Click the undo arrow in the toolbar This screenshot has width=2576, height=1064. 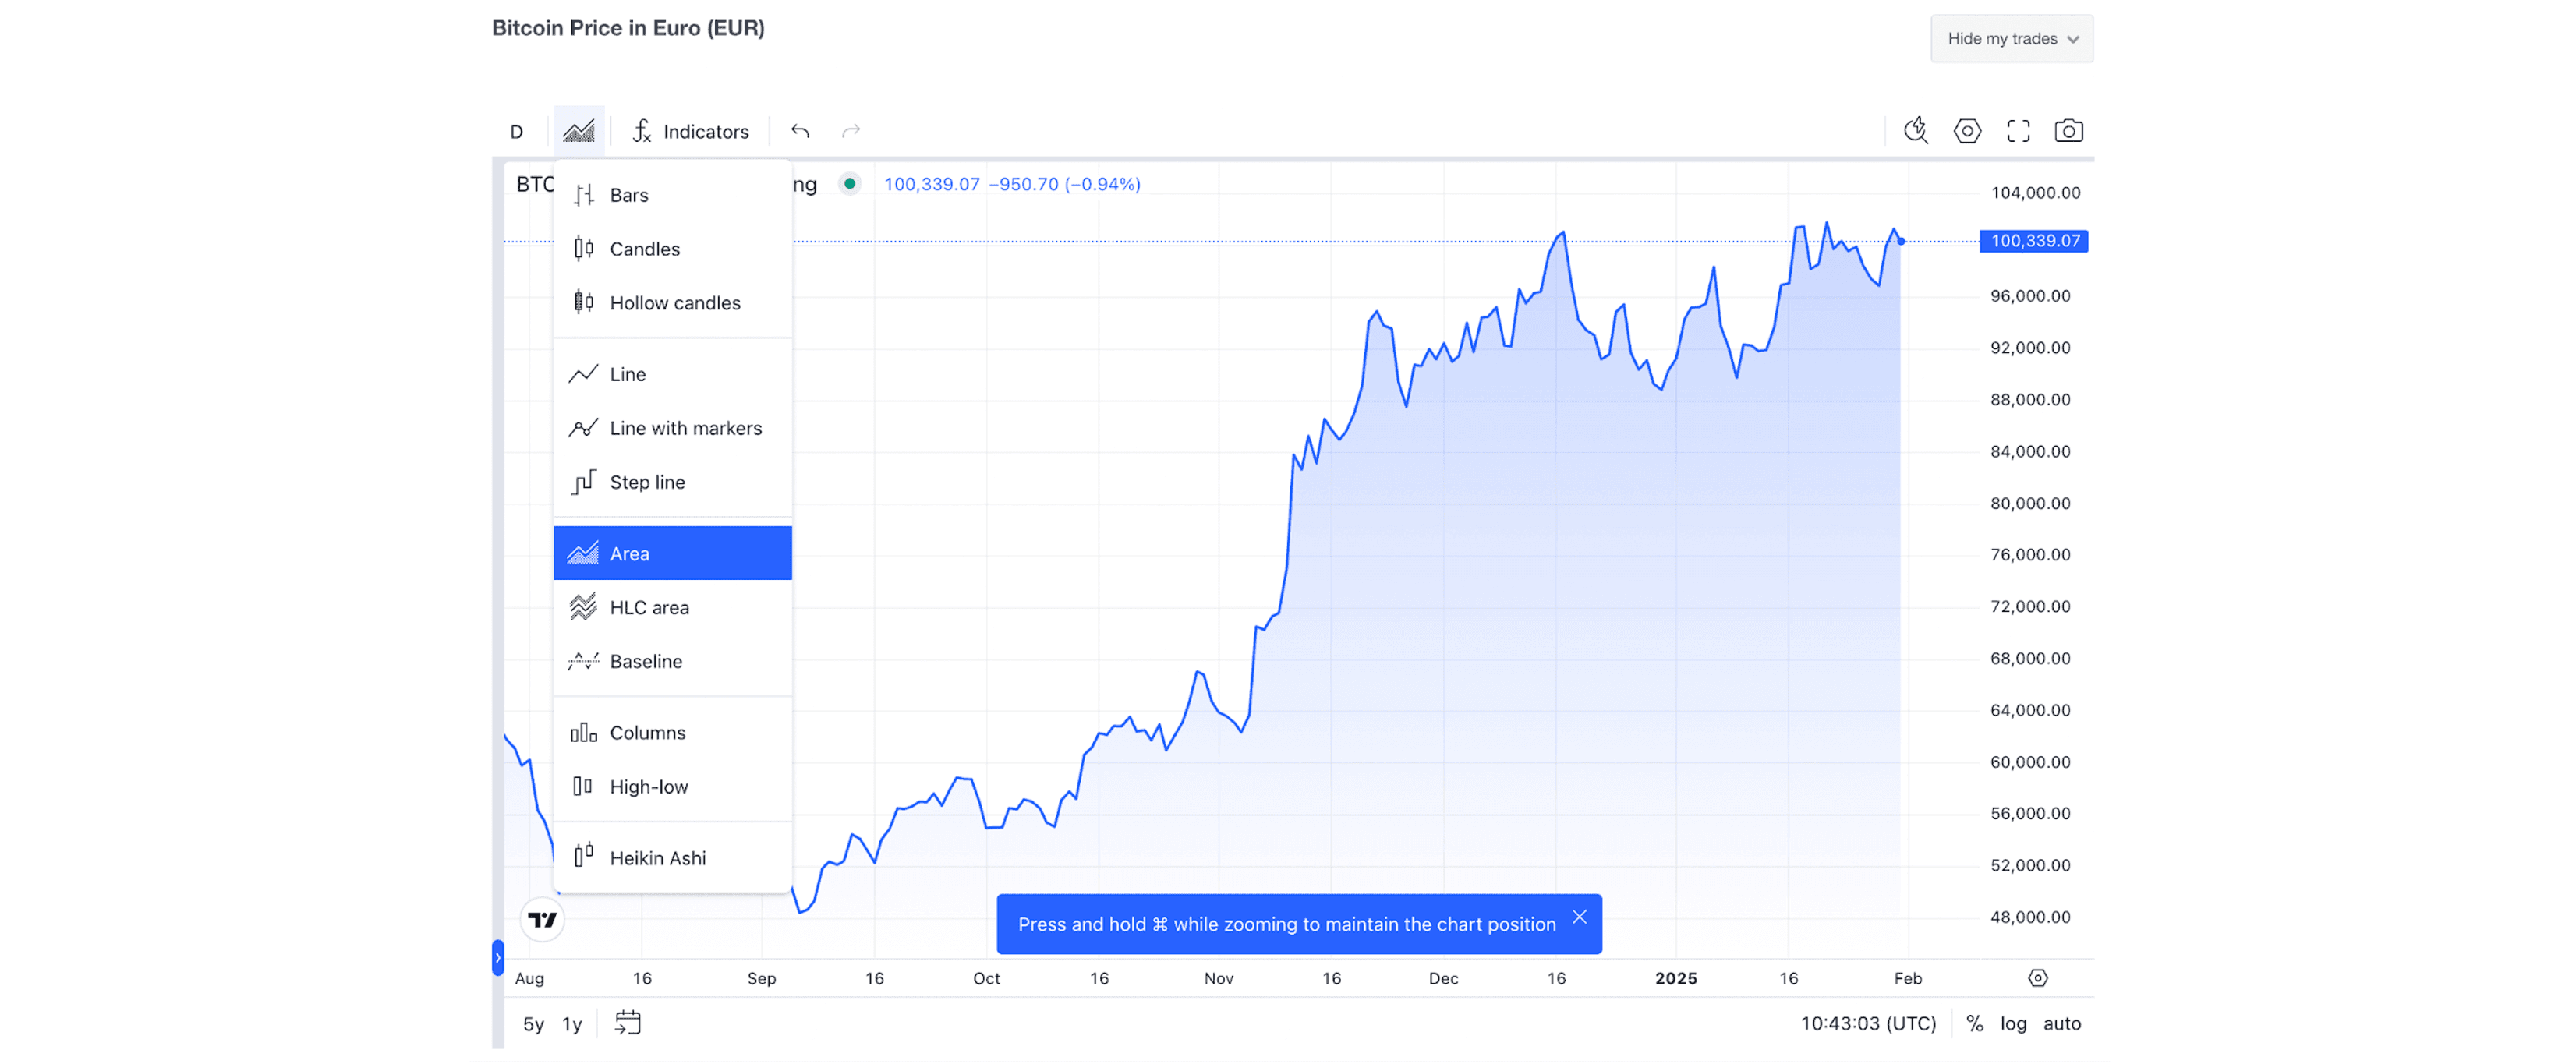[x=799, y=130]
